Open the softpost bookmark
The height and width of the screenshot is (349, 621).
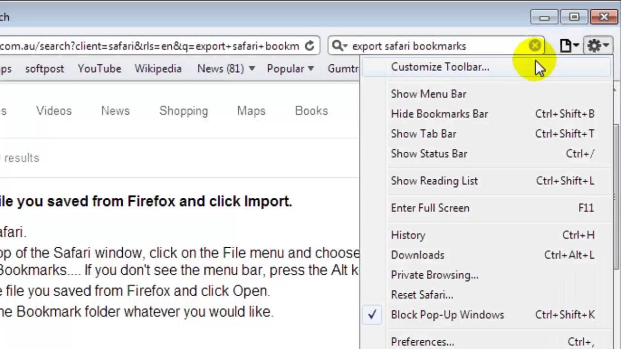(x=45, y=69)
